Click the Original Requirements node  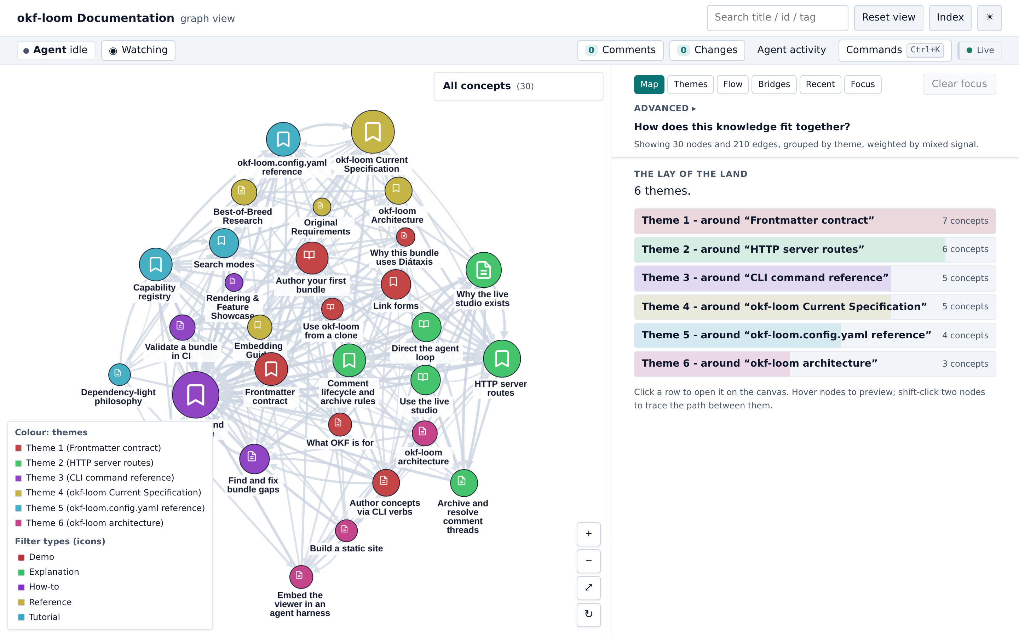[322, 207]
